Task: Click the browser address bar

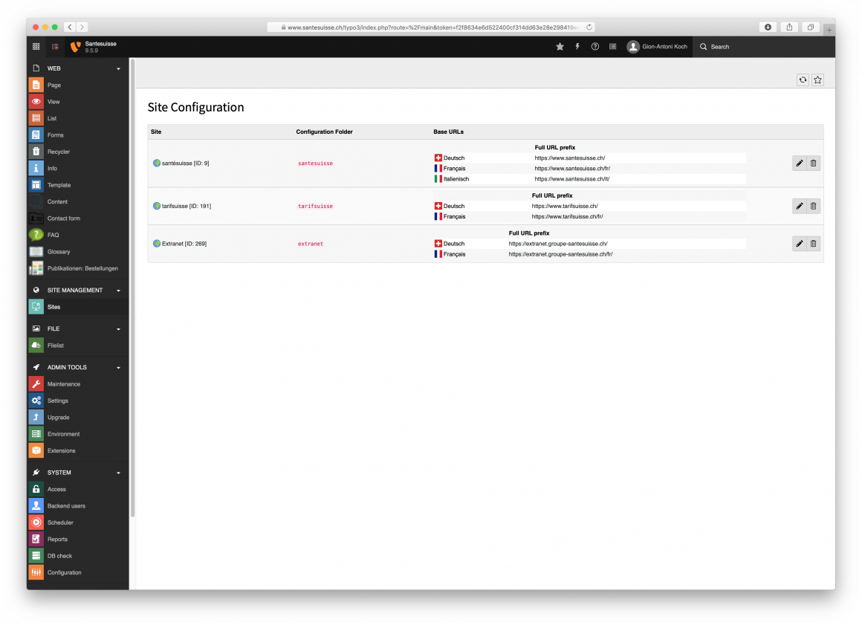Action: [431, 27]
